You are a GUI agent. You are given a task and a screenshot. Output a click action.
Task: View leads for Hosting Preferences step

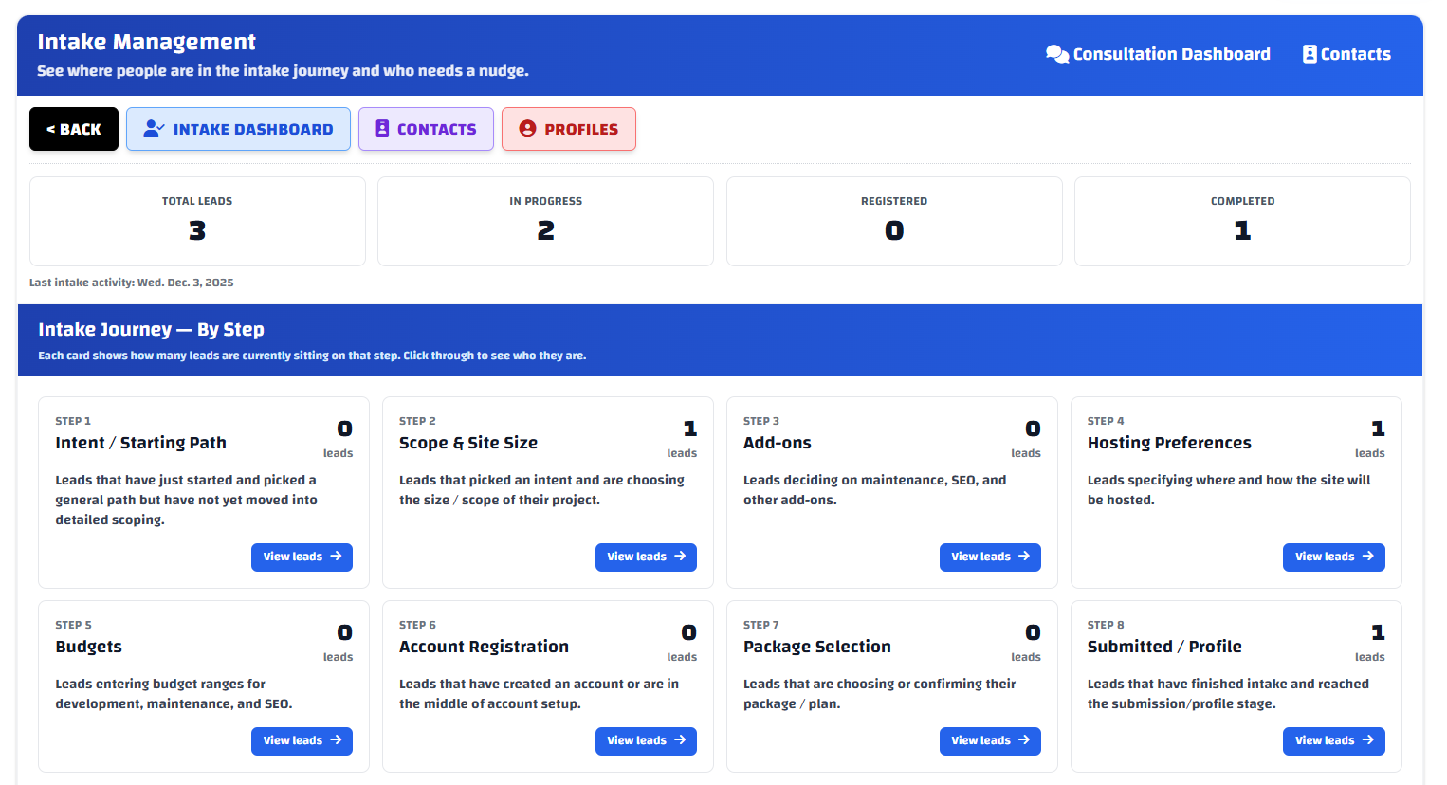pos(1333,557)
